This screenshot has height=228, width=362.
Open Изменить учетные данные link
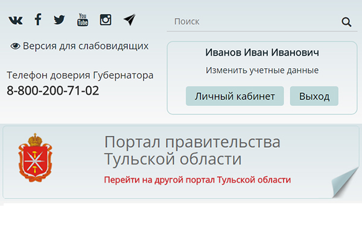262,70
